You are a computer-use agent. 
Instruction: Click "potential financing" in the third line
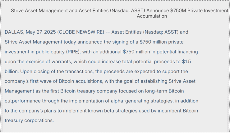177,52
